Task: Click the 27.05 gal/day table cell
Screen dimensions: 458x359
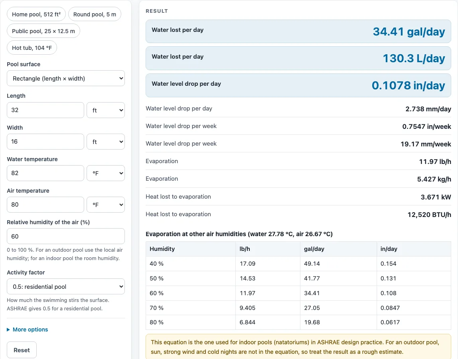Action: [339, 308]
